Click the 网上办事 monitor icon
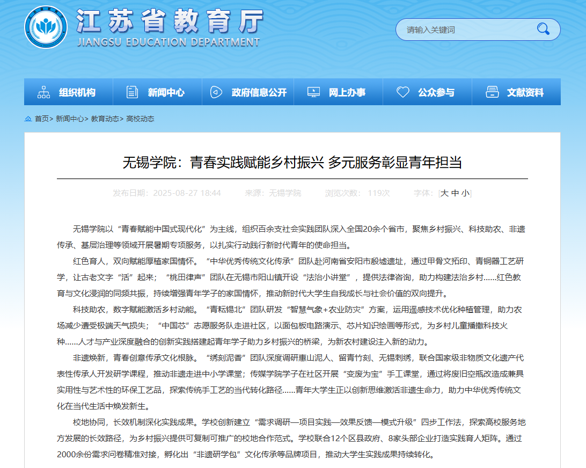Screen dimensions: 586x468 point(313,92)
